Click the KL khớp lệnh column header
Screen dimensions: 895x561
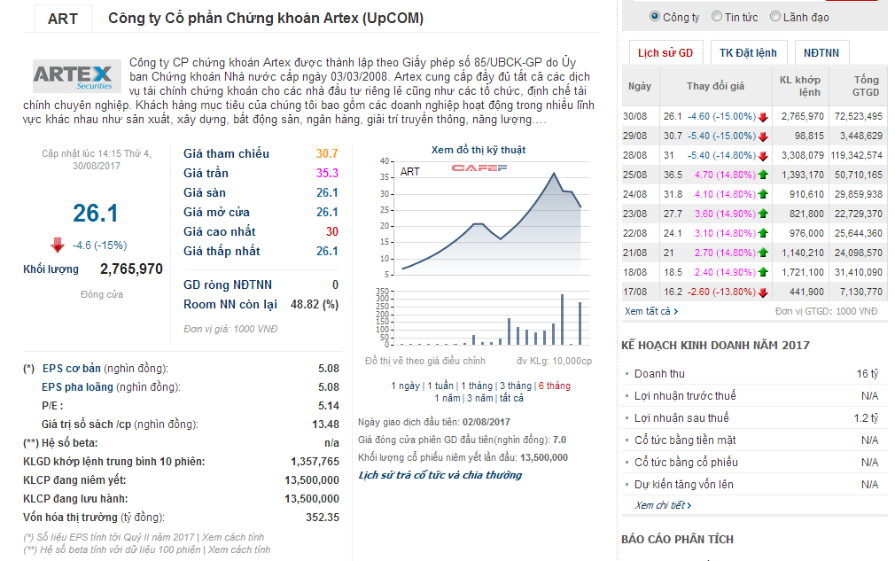799,86
